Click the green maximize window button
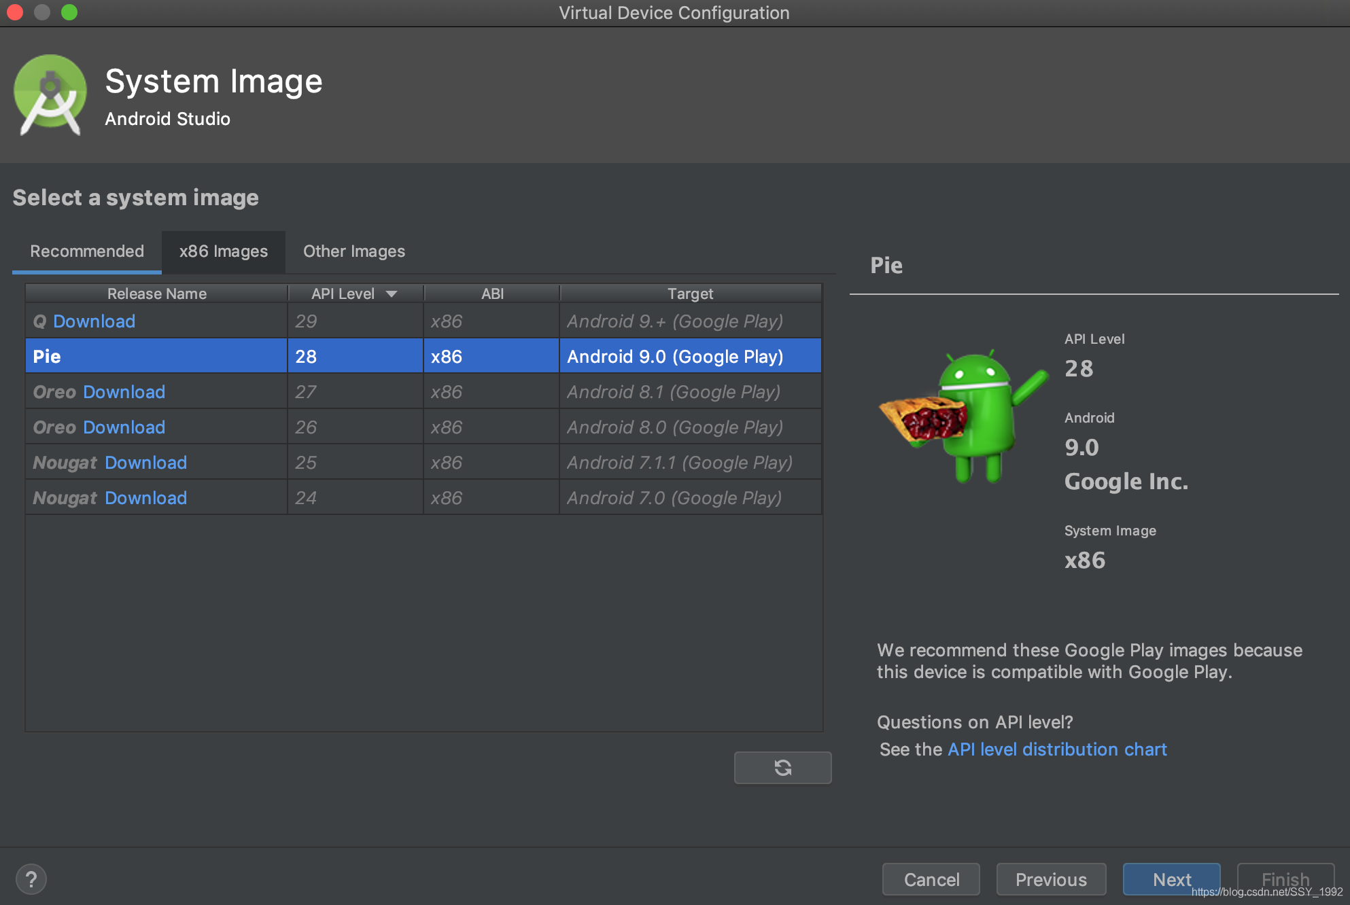1350x905 pixels. (x=69, y=12)
